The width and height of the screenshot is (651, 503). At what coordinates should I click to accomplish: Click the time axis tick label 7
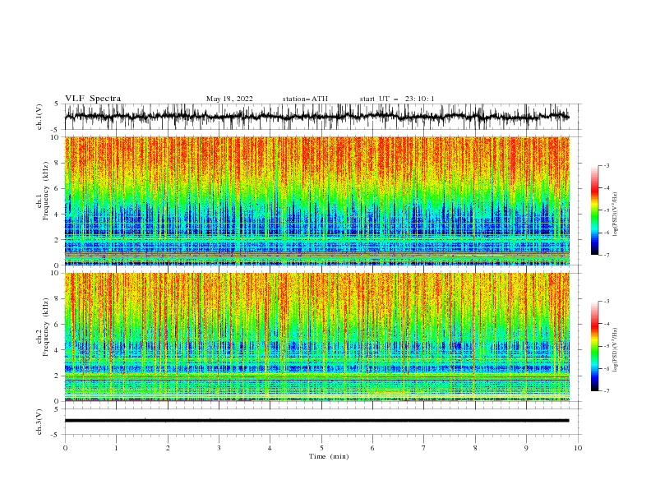[424, 448]
